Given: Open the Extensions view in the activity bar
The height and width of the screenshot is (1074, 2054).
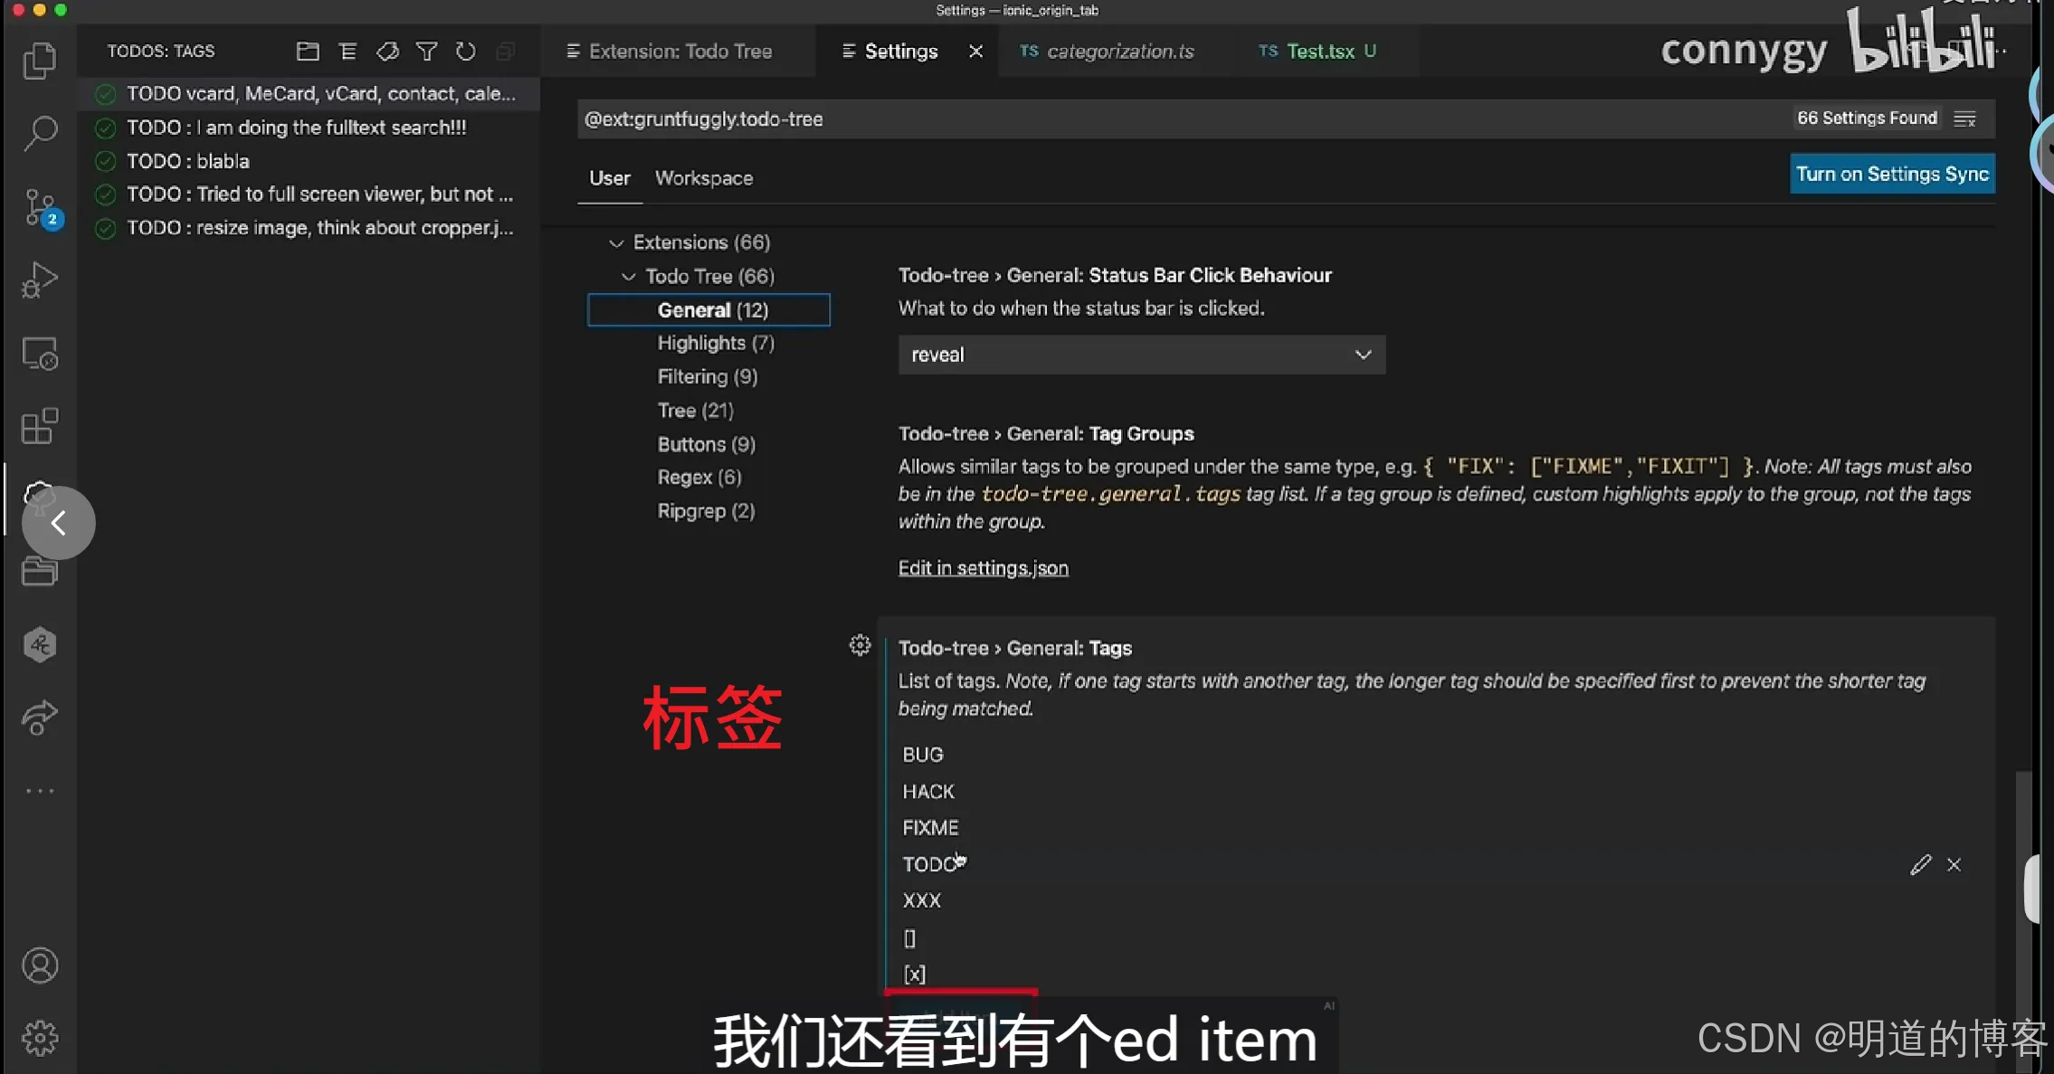Looking at the screenshot, I should (x=39, y=425).
